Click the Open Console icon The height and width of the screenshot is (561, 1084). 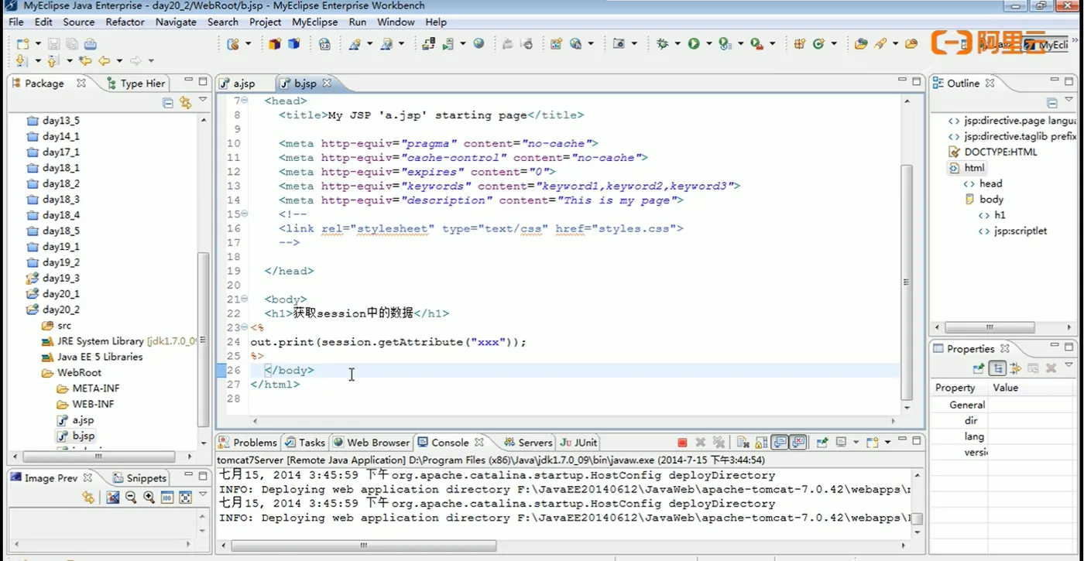[x=873, y=443]
